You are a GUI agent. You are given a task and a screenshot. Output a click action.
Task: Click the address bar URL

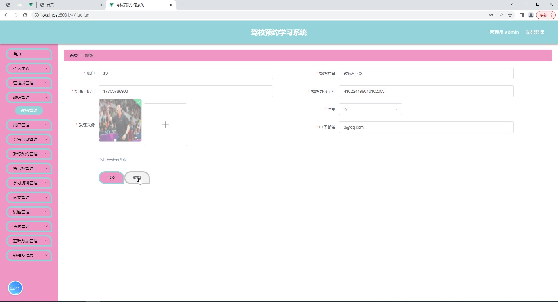click(x=65, y=15)
